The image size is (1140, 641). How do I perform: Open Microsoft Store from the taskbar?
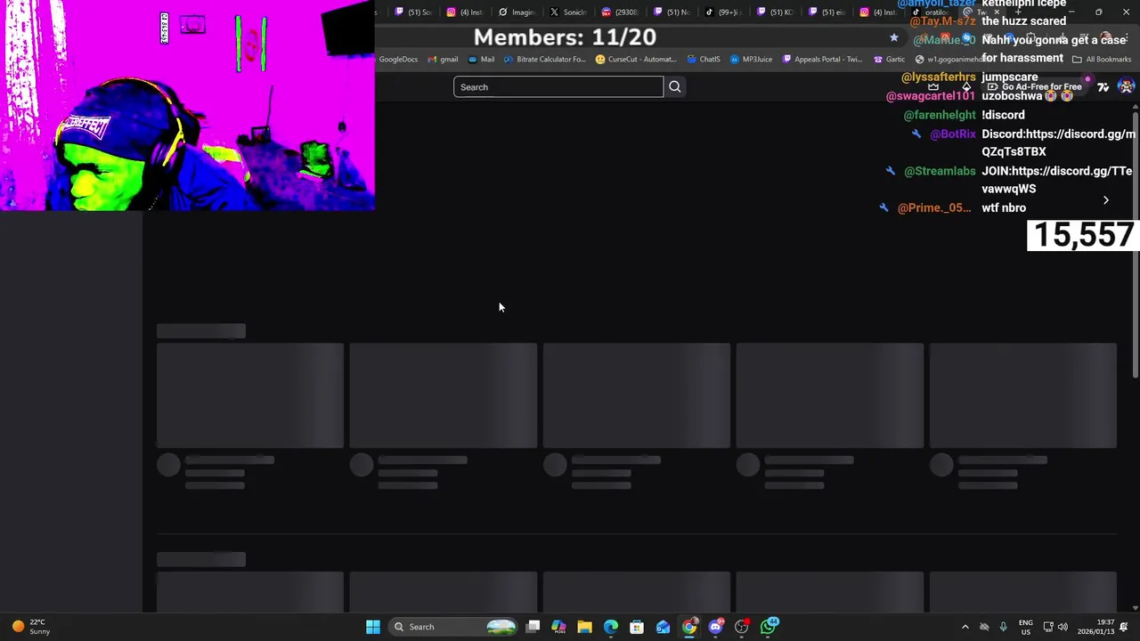637,627
